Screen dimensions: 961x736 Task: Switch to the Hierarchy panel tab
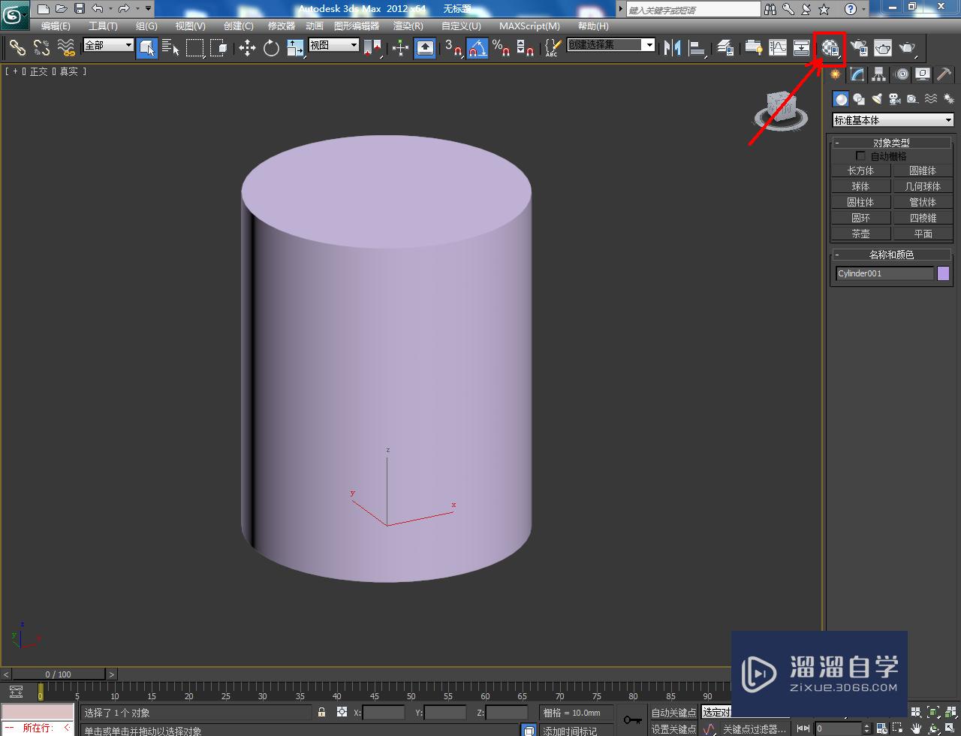pos(878,74)
